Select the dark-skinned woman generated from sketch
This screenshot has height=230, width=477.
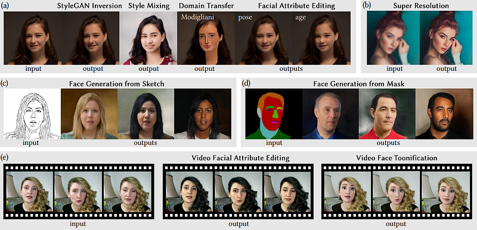(x=203, y=114)
